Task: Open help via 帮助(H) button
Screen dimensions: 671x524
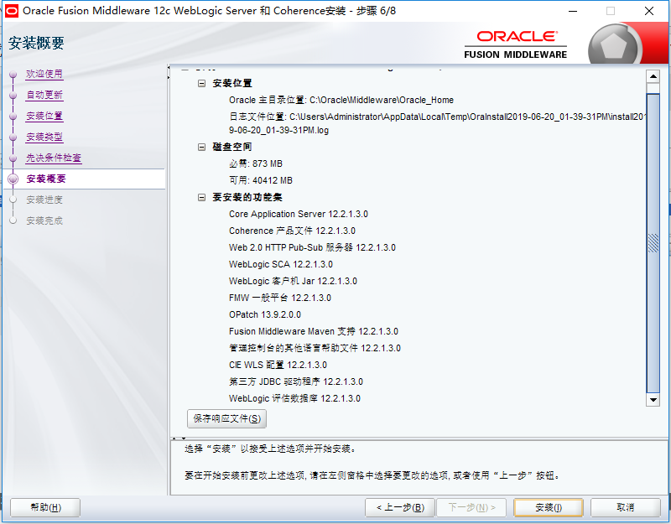Action: click(44, 507)
